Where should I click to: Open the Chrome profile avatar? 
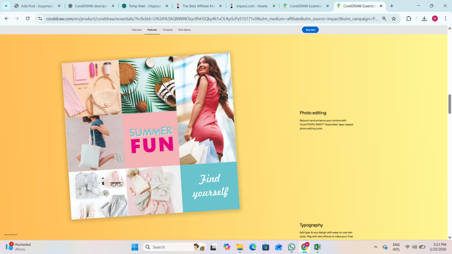pos(435,19)
